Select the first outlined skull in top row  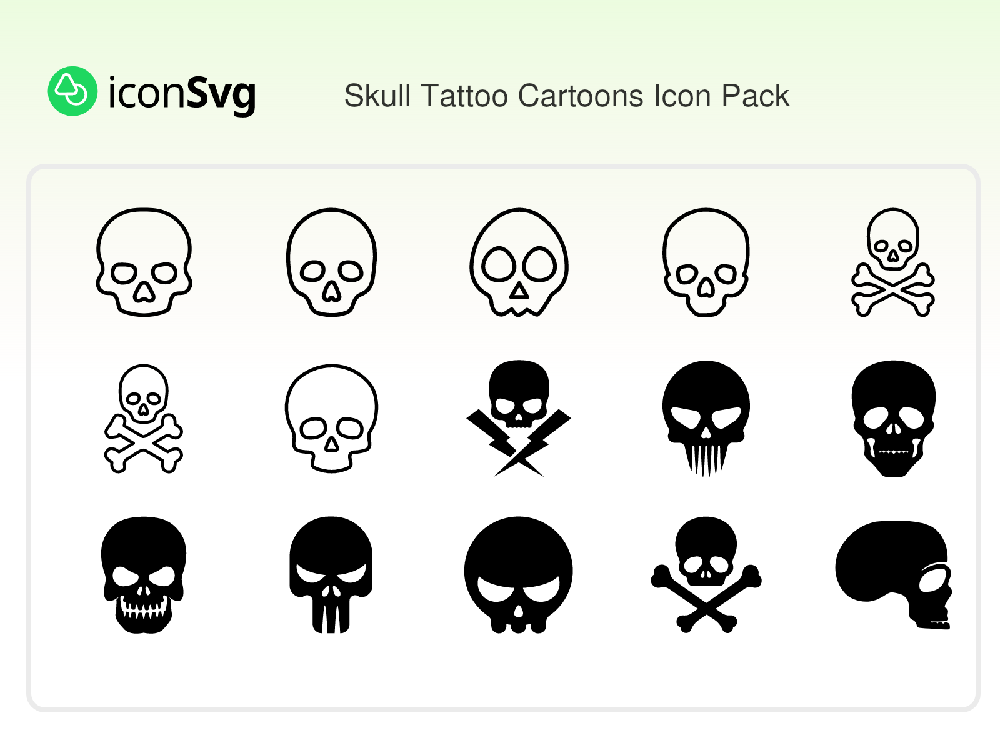pyautogui.click(x=144, y=262)
